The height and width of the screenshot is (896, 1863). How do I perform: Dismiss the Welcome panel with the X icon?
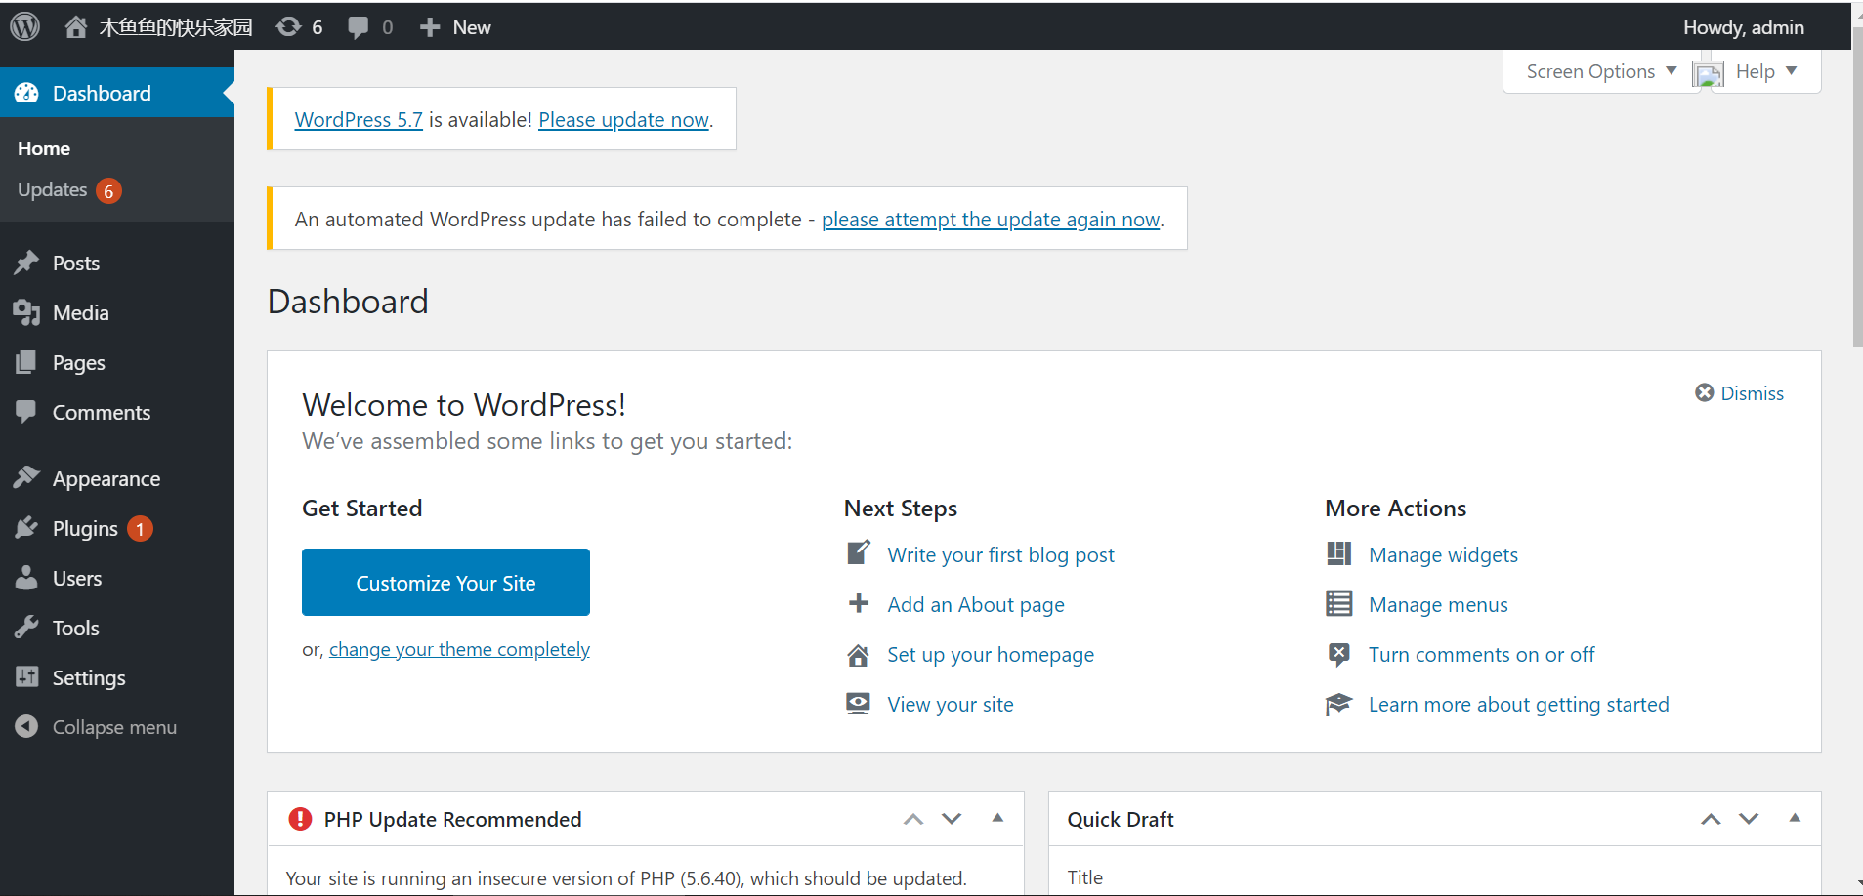pyautogui.click(x=1704, y=392)
